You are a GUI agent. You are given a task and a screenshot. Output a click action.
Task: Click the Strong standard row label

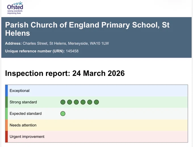click(x=23, y=102)
